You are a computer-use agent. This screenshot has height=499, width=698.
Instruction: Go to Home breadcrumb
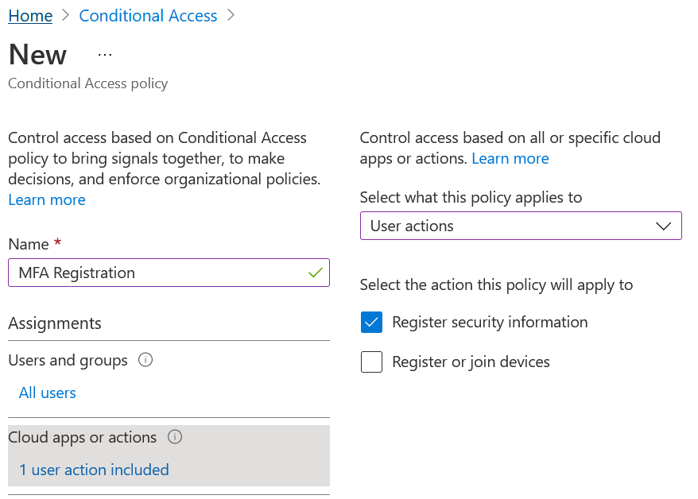[30, 16]
